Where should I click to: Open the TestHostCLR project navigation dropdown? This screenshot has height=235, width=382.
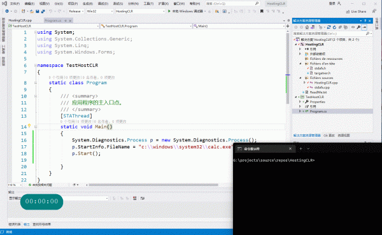53,26
